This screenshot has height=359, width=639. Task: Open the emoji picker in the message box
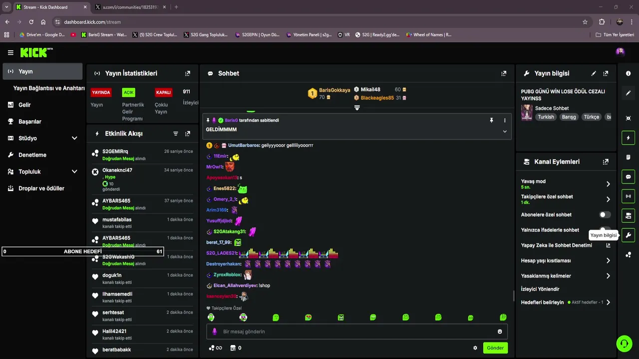coord(500,332)
